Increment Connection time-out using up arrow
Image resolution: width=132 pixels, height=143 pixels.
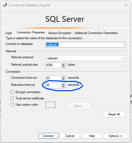(x=63, y=77)
